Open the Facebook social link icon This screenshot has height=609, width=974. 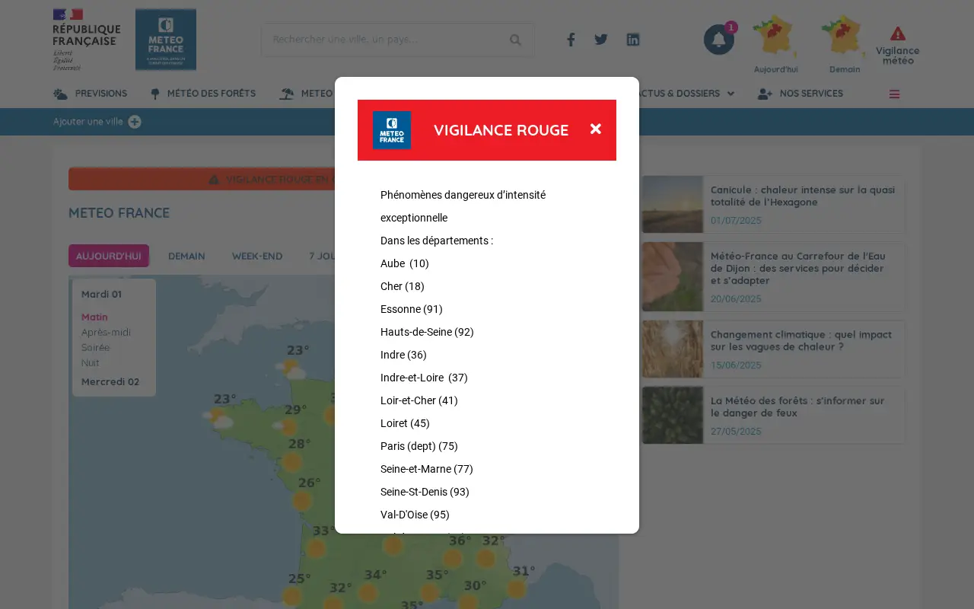click(571, 40)
